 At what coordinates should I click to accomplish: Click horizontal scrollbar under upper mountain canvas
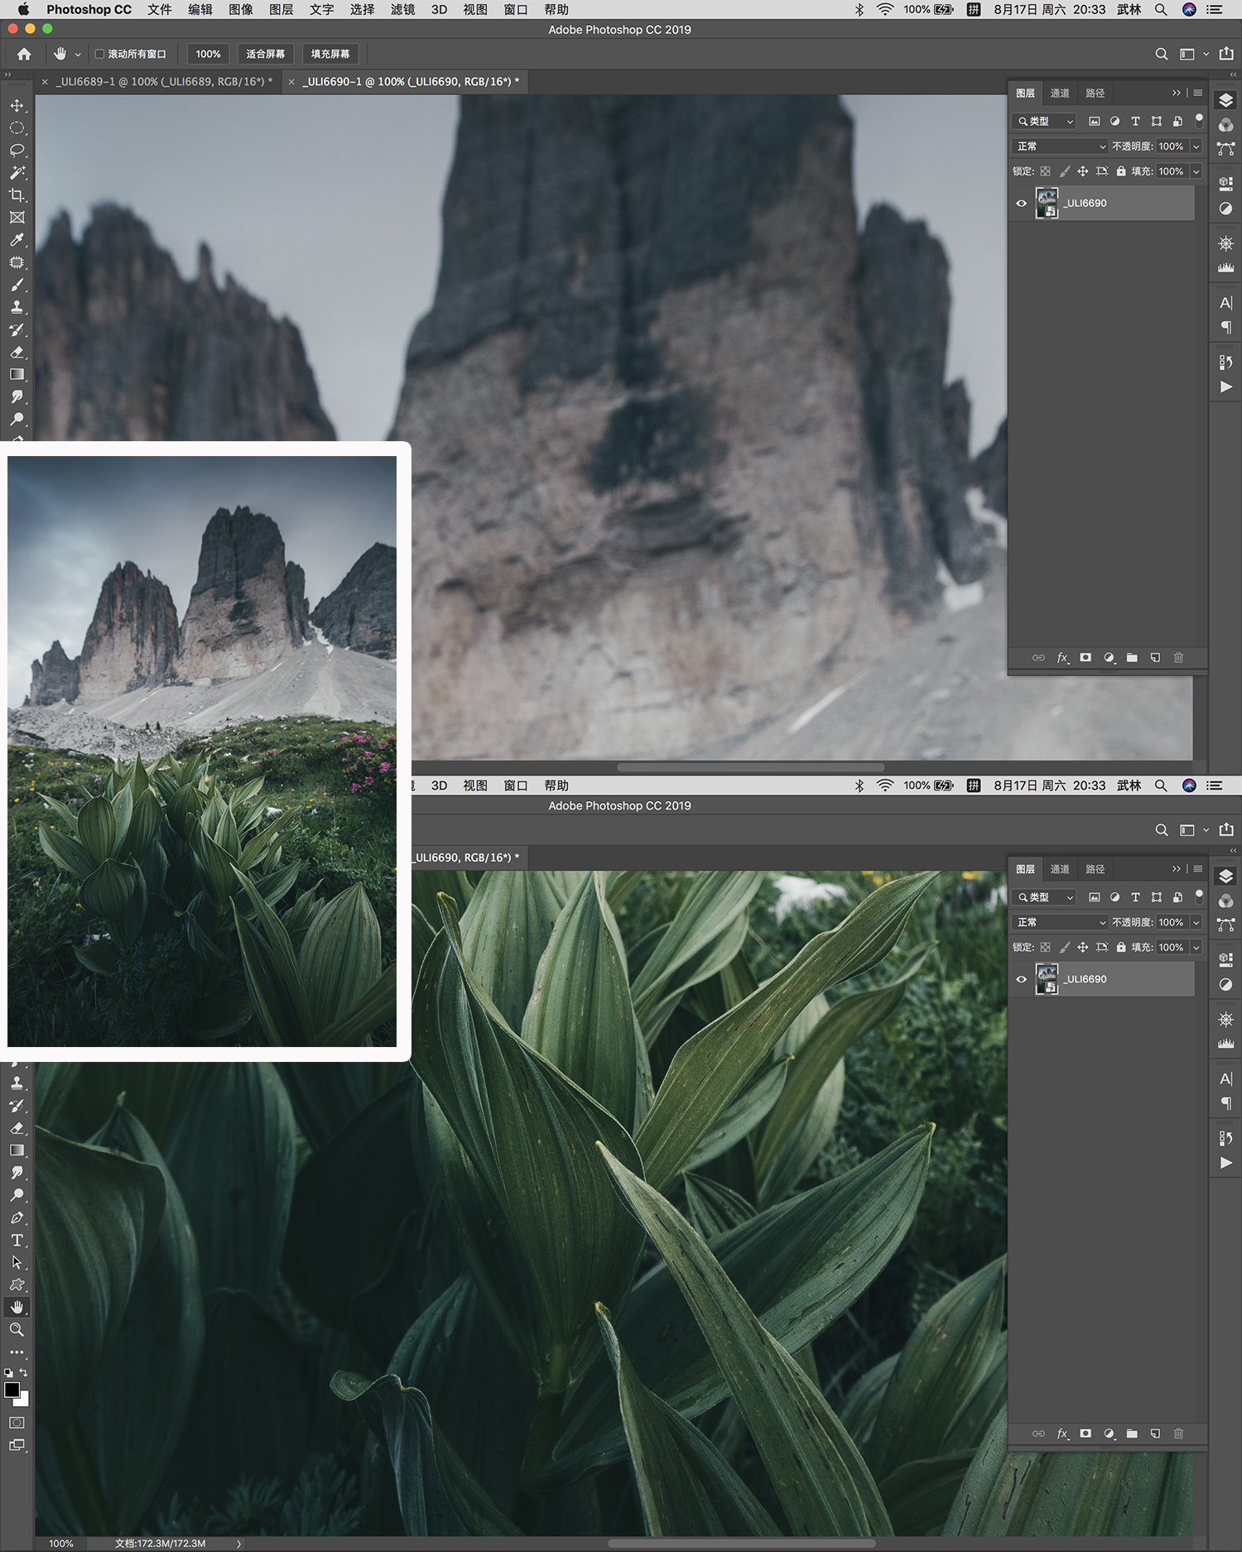point(750,767)
